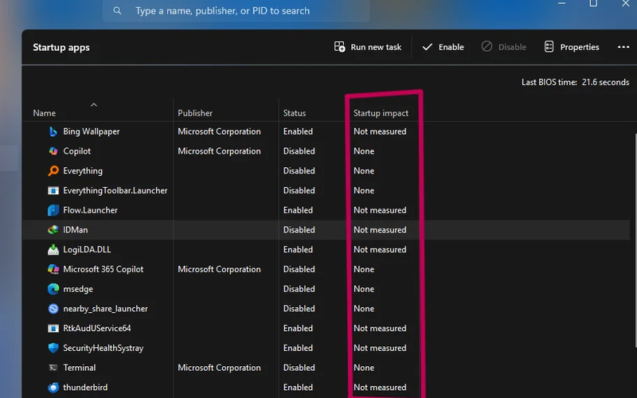637x398 pixels.
Task: Click the Properties list icon
Action: [x=549, y=47]
